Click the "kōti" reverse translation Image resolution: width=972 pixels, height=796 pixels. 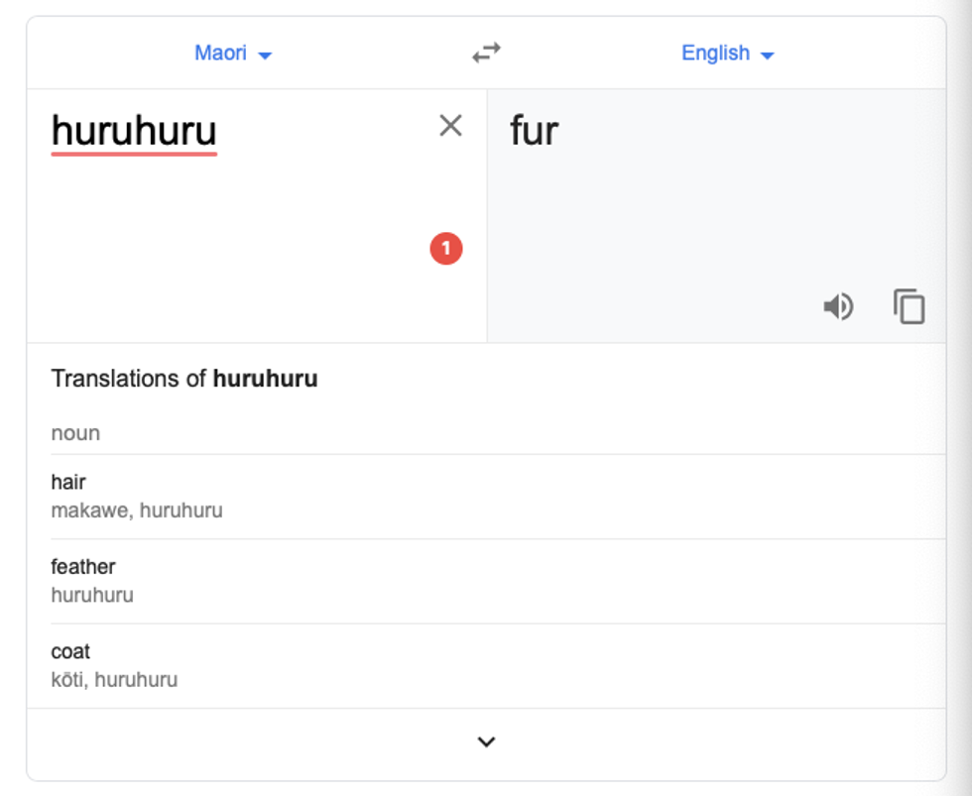tap(67, 680)
